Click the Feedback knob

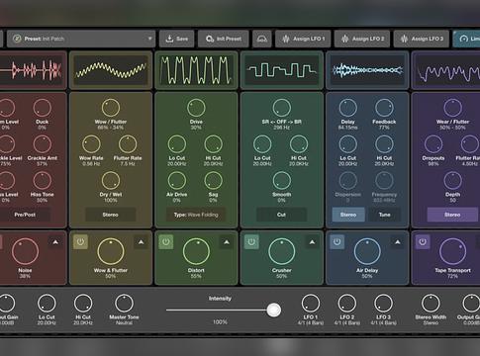384,108
